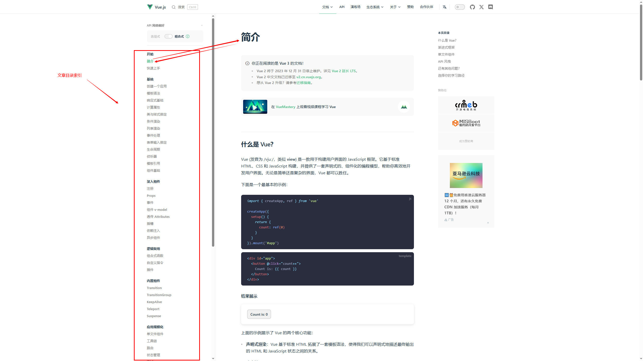Image resolution: width=643 pixels, height=361 pixels.
Task: Expand the 生态系统 dropdown menu
Action: tap(375, 7)
